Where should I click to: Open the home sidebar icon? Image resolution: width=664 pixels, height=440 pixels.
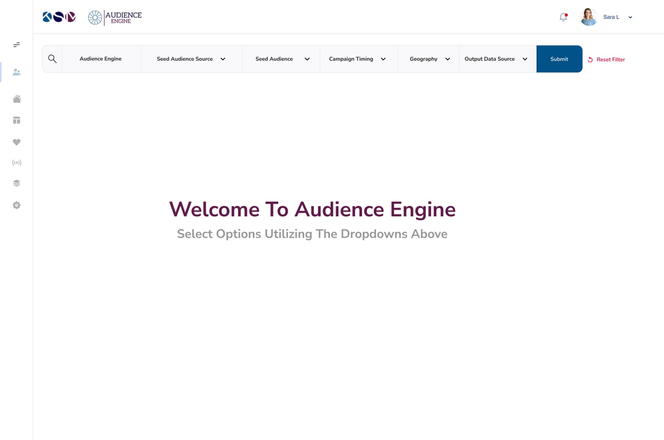coord(17,99)
